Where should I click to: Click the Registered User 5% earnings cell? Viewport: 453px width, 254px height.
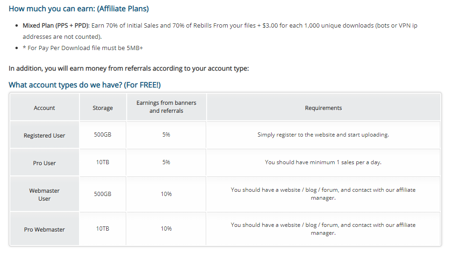pos(166,135)
